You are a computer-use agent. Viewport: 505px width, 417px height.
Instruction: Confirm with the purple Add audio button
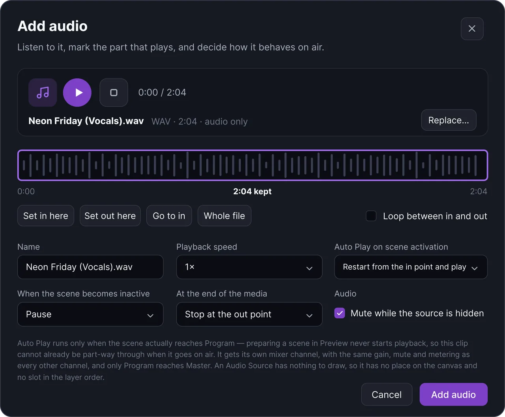point(453,394)
